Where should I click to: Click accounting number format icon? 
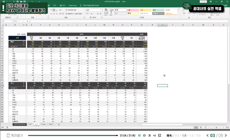coord(87,14)
